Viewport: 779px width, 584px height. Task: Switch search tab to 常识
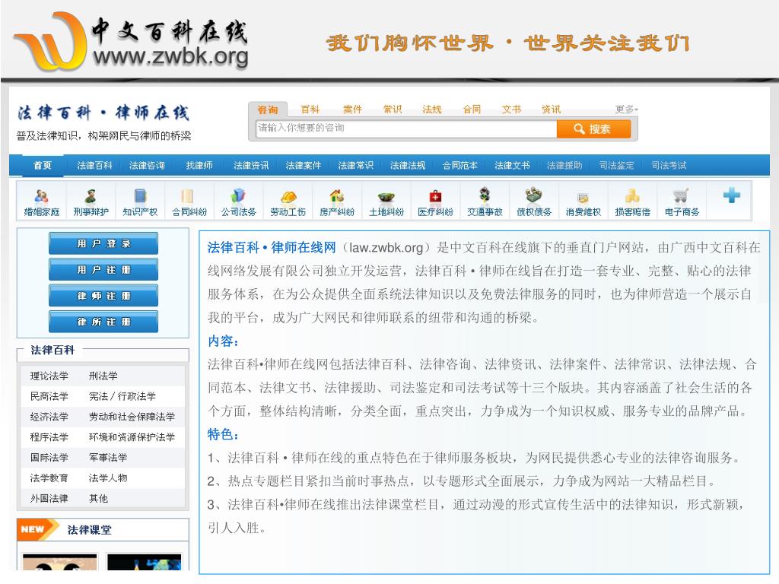click(x=392, y=109)
